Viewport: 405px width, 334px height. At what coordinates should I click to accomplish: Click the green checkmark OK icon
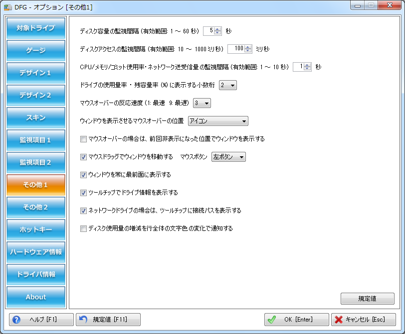pyautogui.click(x=271, y=320)
